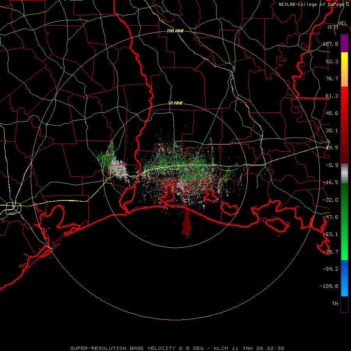Click the 45.6 velocity scale value
351x351 pixels.
click(x=332, y=113)
